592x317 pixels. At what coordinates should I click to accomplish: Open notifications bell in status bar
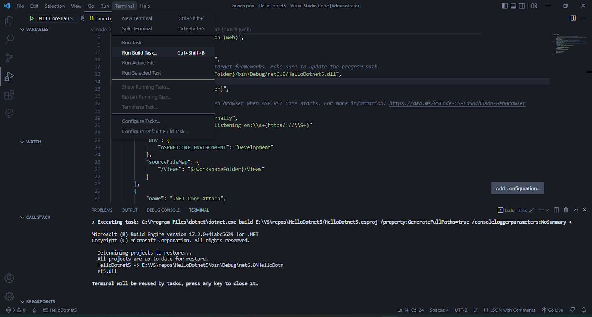tap(583, 310)
